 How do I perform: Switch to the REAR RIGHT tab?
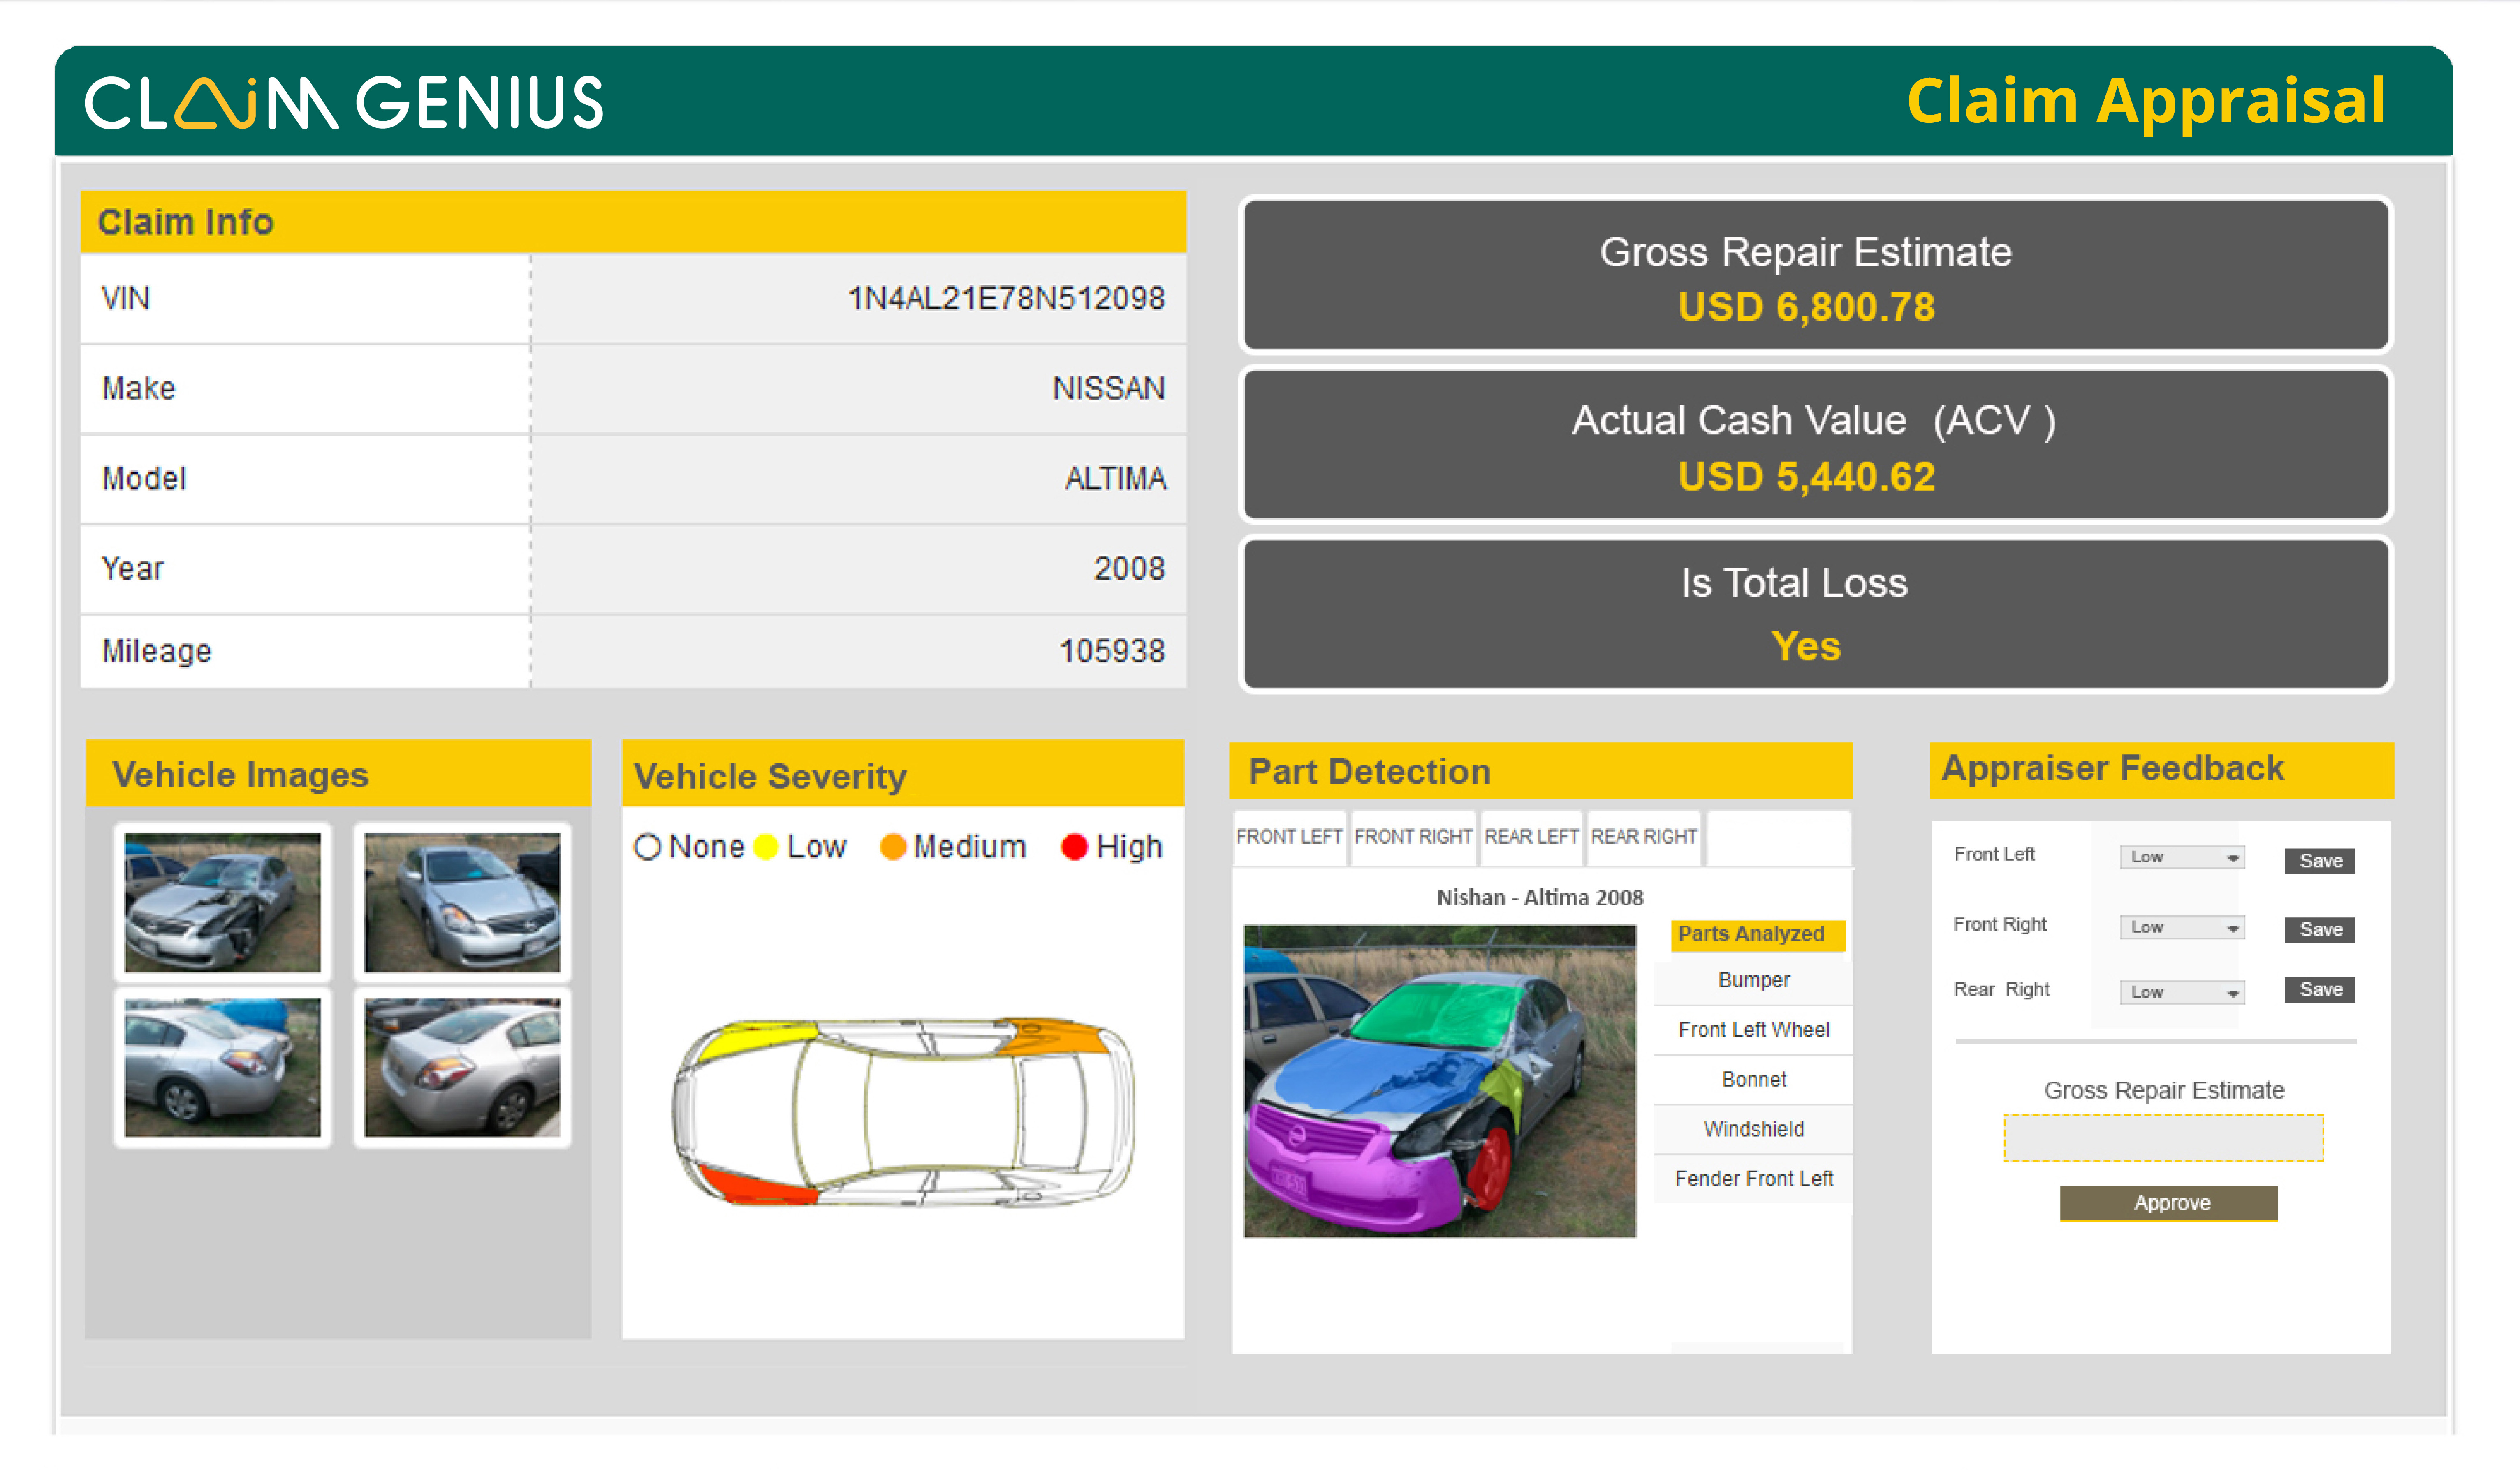click(x=1644, y=837)
